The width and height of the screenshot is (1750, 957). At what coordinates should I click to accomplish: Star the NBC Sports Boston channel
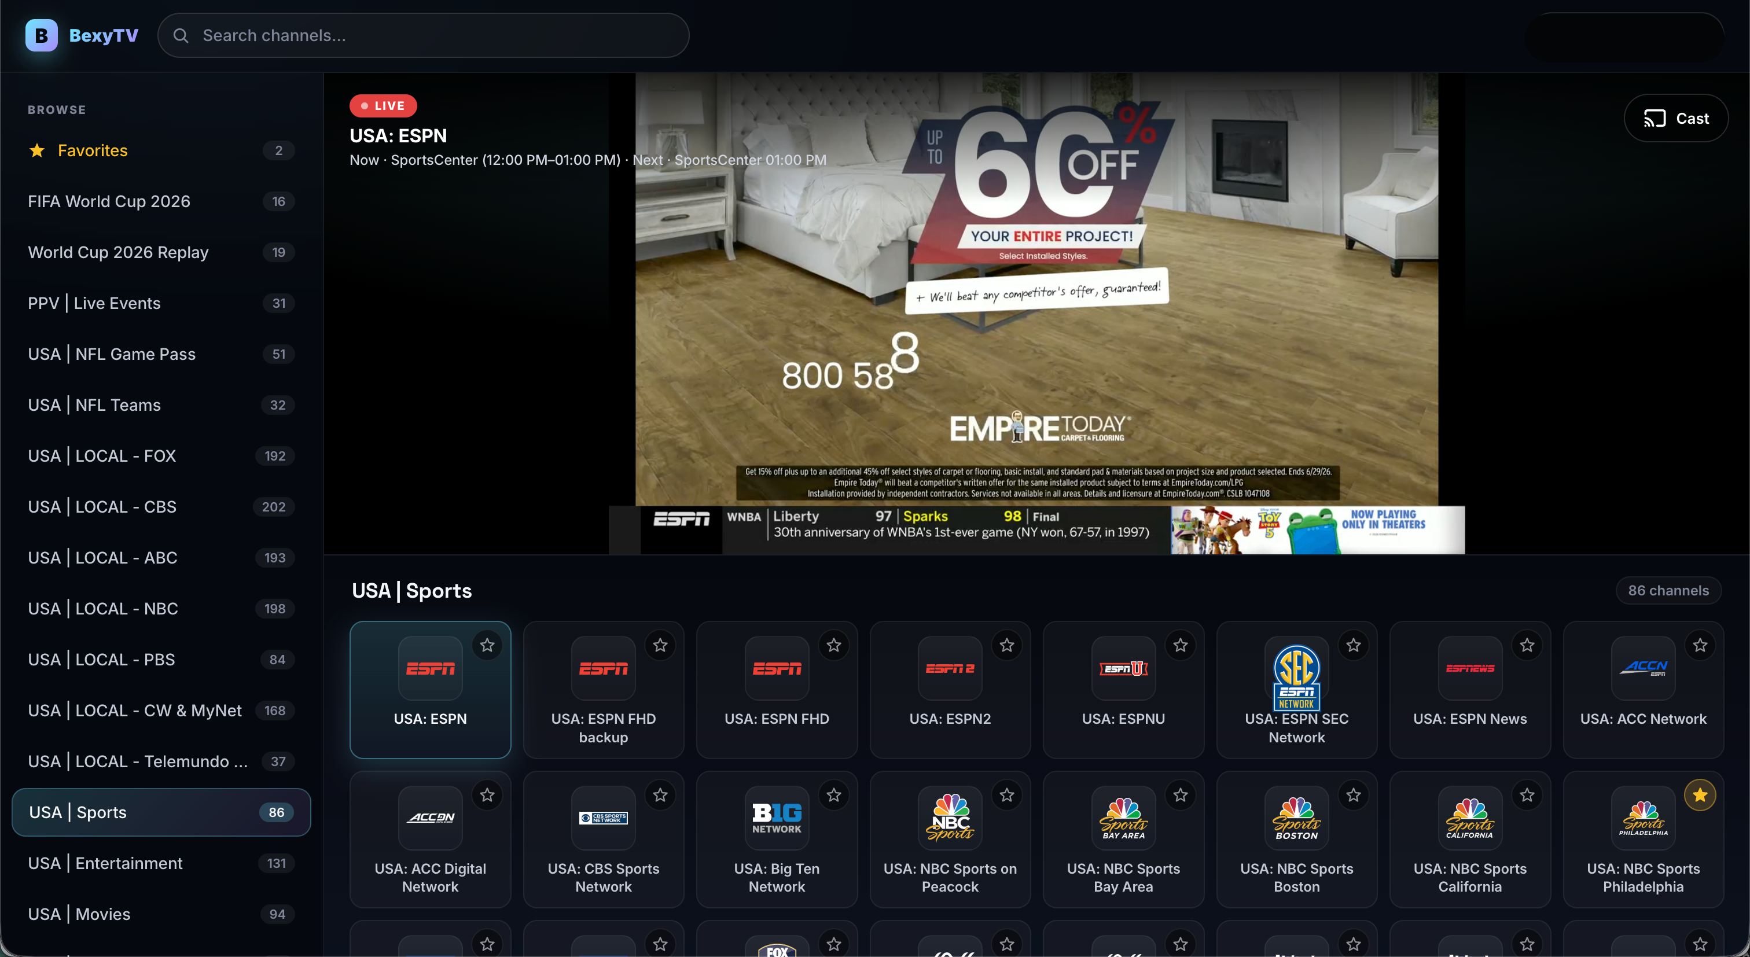point(1354,794)
